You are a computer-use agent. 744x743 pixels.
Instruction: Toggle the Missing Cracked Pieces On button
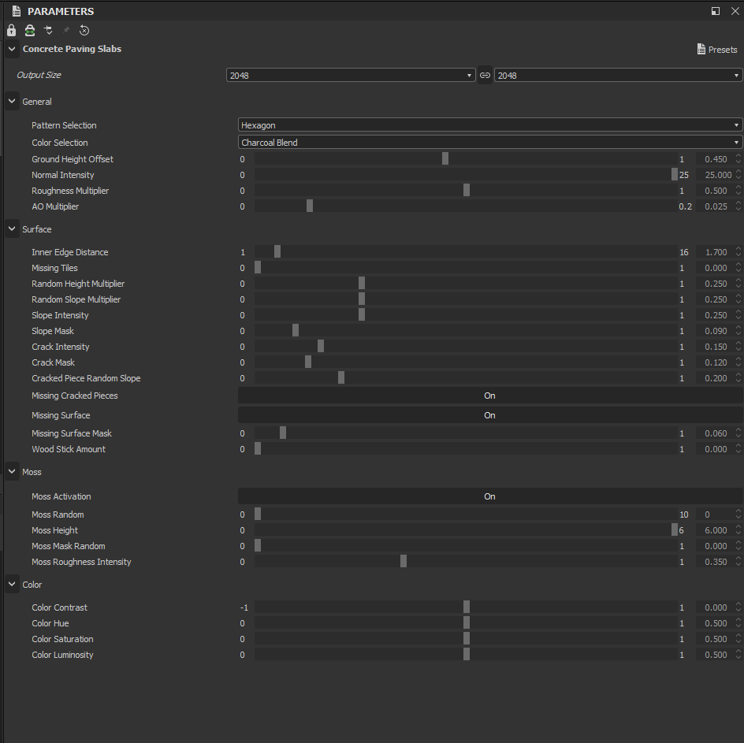click(490, 396)
